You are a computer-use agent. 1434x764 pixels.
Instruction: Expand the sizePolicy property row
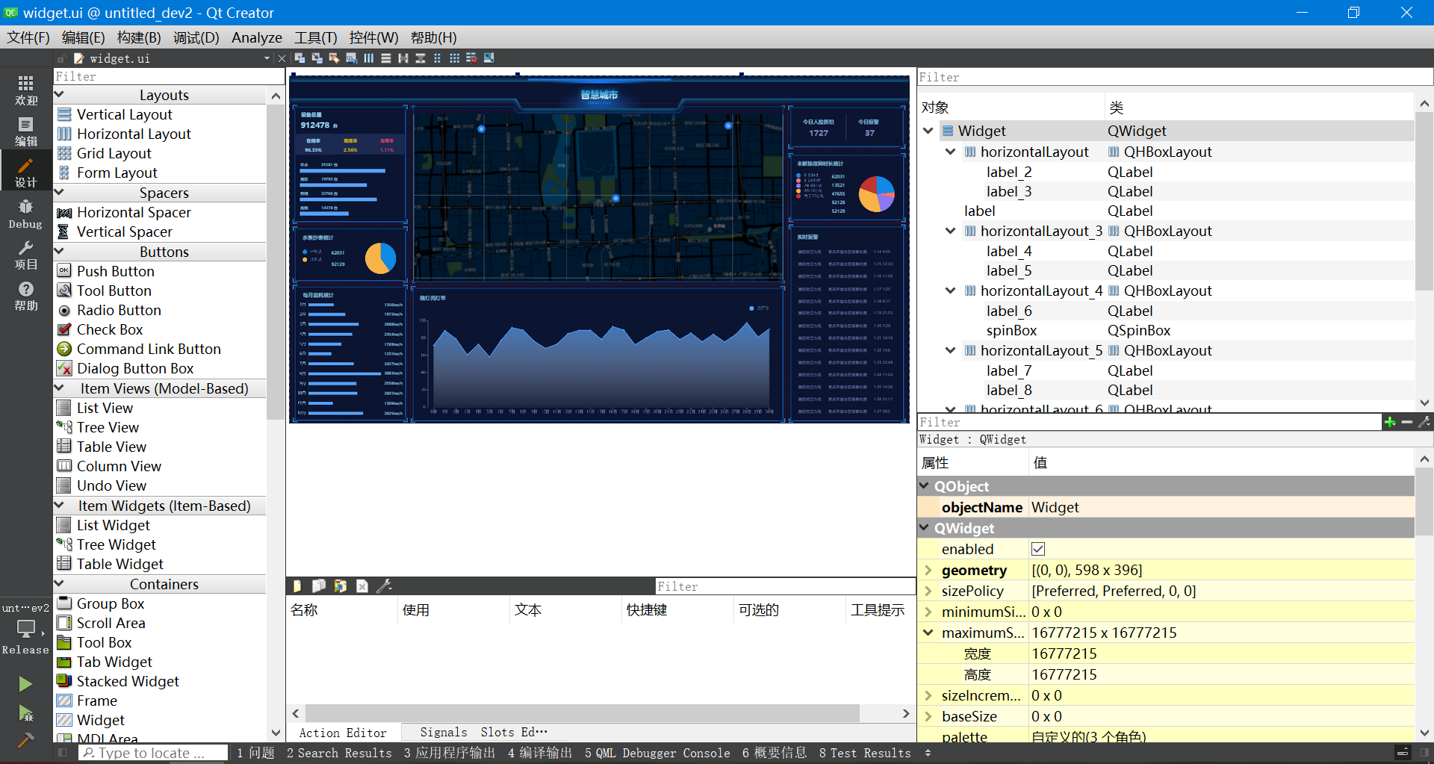[x=928, y=591]
